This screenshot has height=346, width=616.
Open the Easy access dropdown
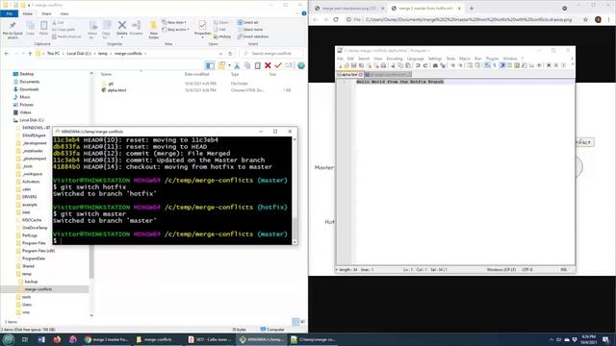point(175,30)
